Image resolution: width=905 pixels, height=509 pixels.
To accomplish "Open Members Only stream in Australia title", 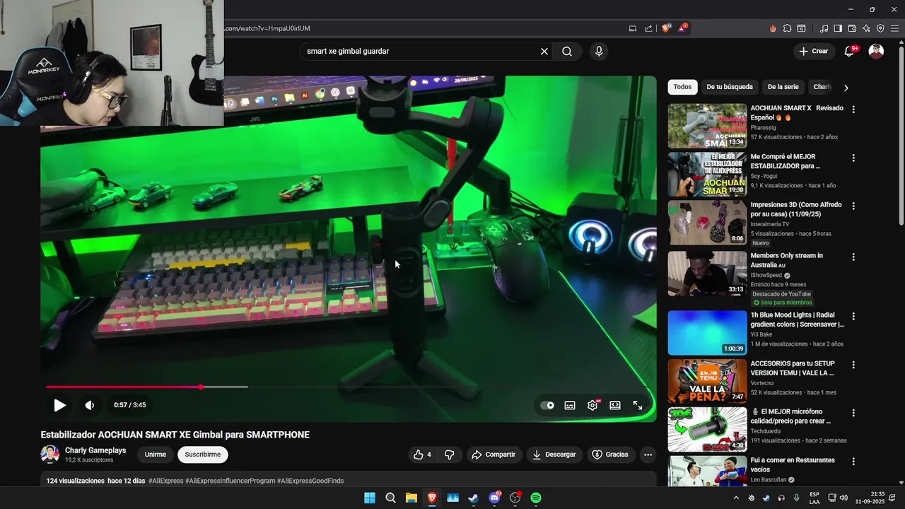I will [786, 260].
